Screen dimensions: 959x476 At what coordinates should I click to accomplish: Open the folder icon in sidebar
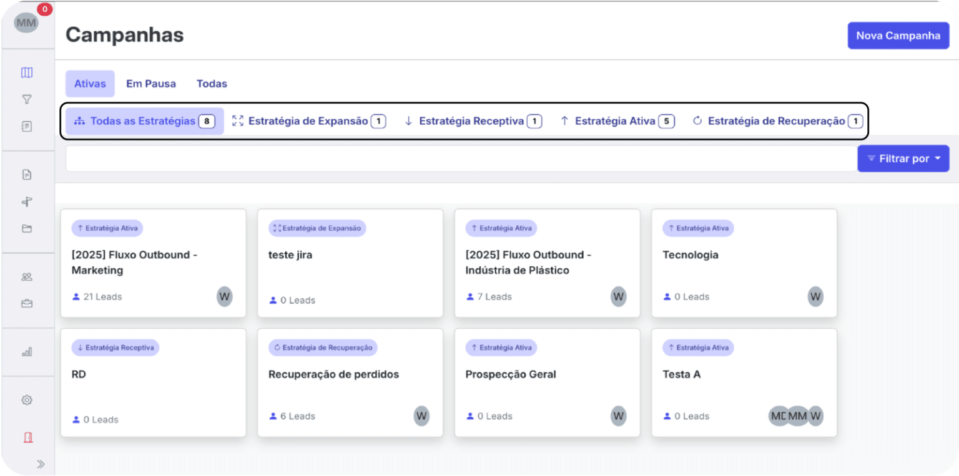pyautogui.click(x=27, y=228)
